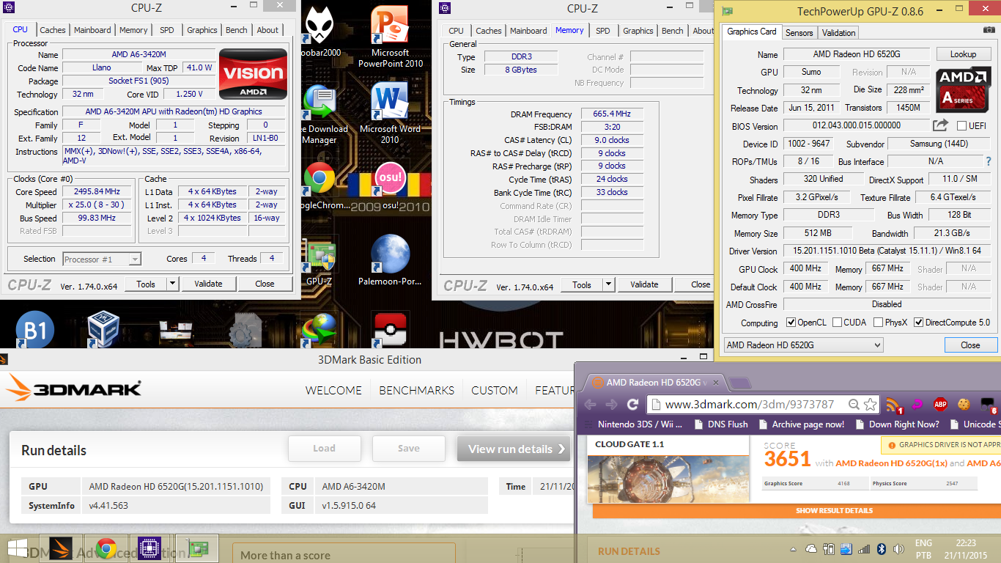Open the B1 archiver desktop icon
The height and width of the screenshot is (563, 1001).
[35, 329]
